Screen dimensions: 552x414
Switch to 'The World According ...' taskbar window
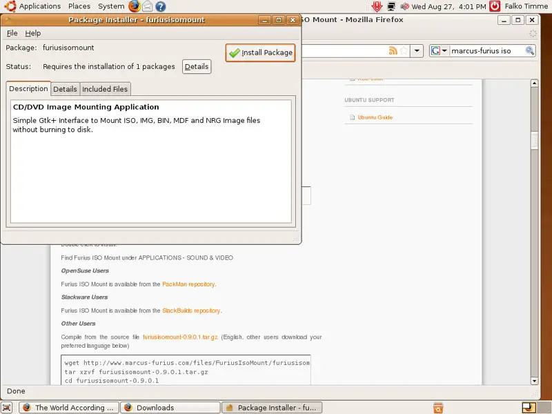(x=69, y=407)
